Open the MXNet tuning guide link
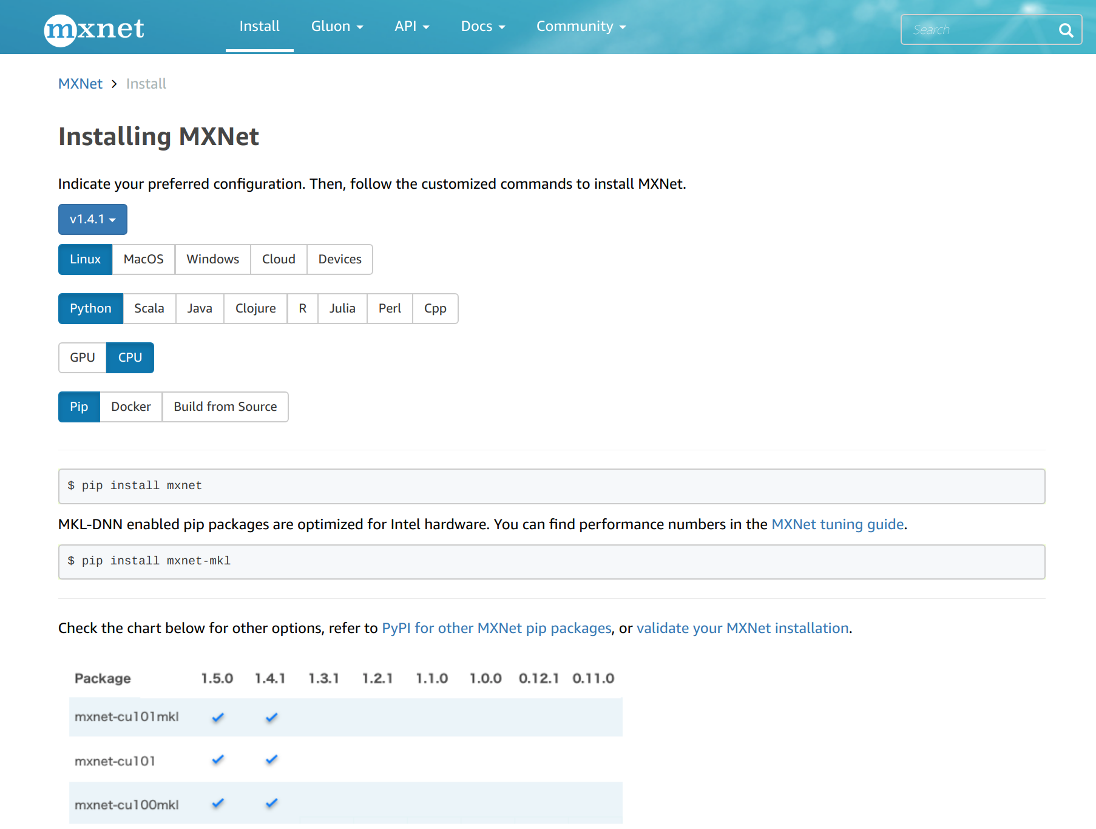This screenshot has height=829, width=1096. (x=837, y=524)
